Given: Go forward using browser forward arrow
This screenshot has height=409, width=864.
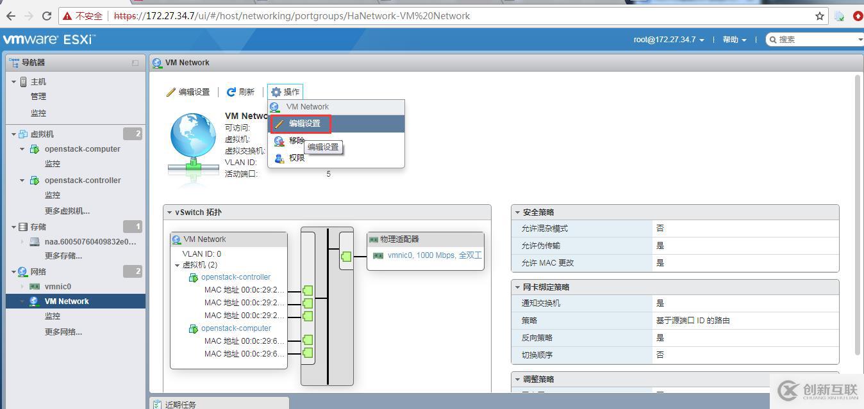Looking at the screenshot, I should click(x=29, y=16).
